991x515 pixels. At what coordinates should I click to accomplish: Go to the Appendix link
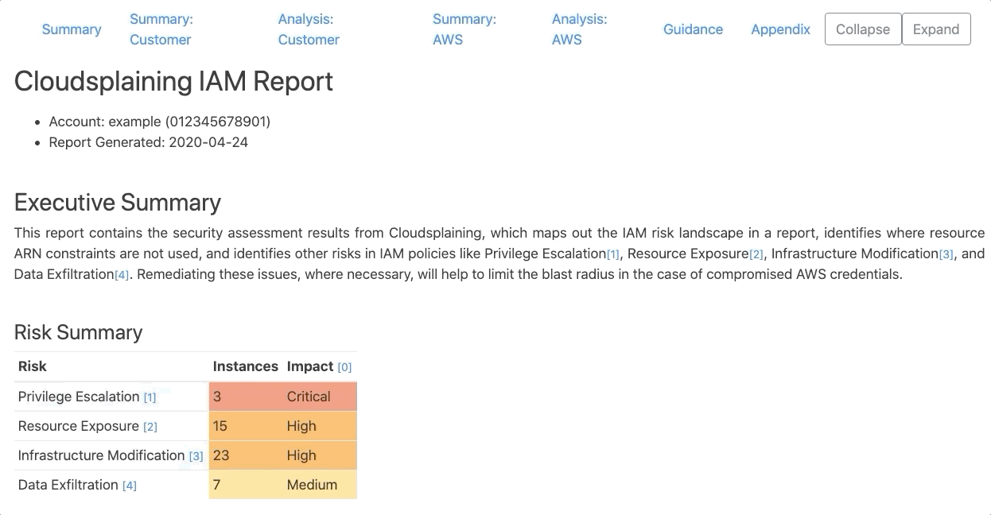[780, 29]
